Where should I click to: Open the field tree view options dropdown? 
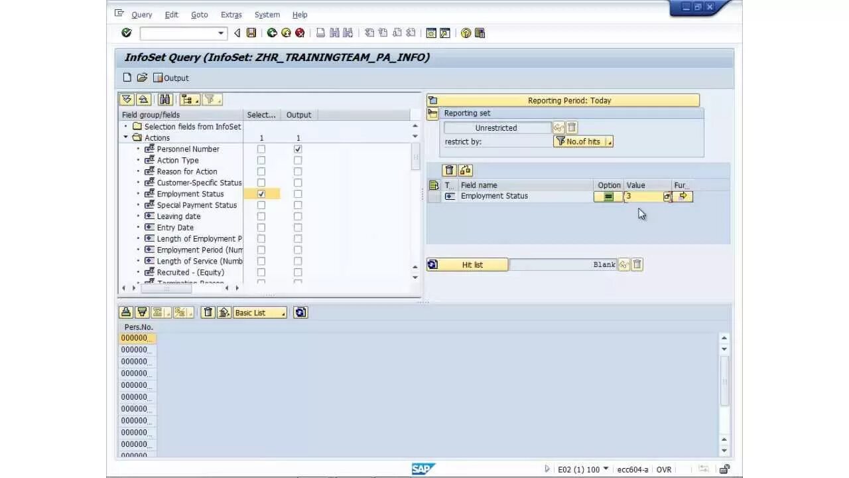(190, 100)
